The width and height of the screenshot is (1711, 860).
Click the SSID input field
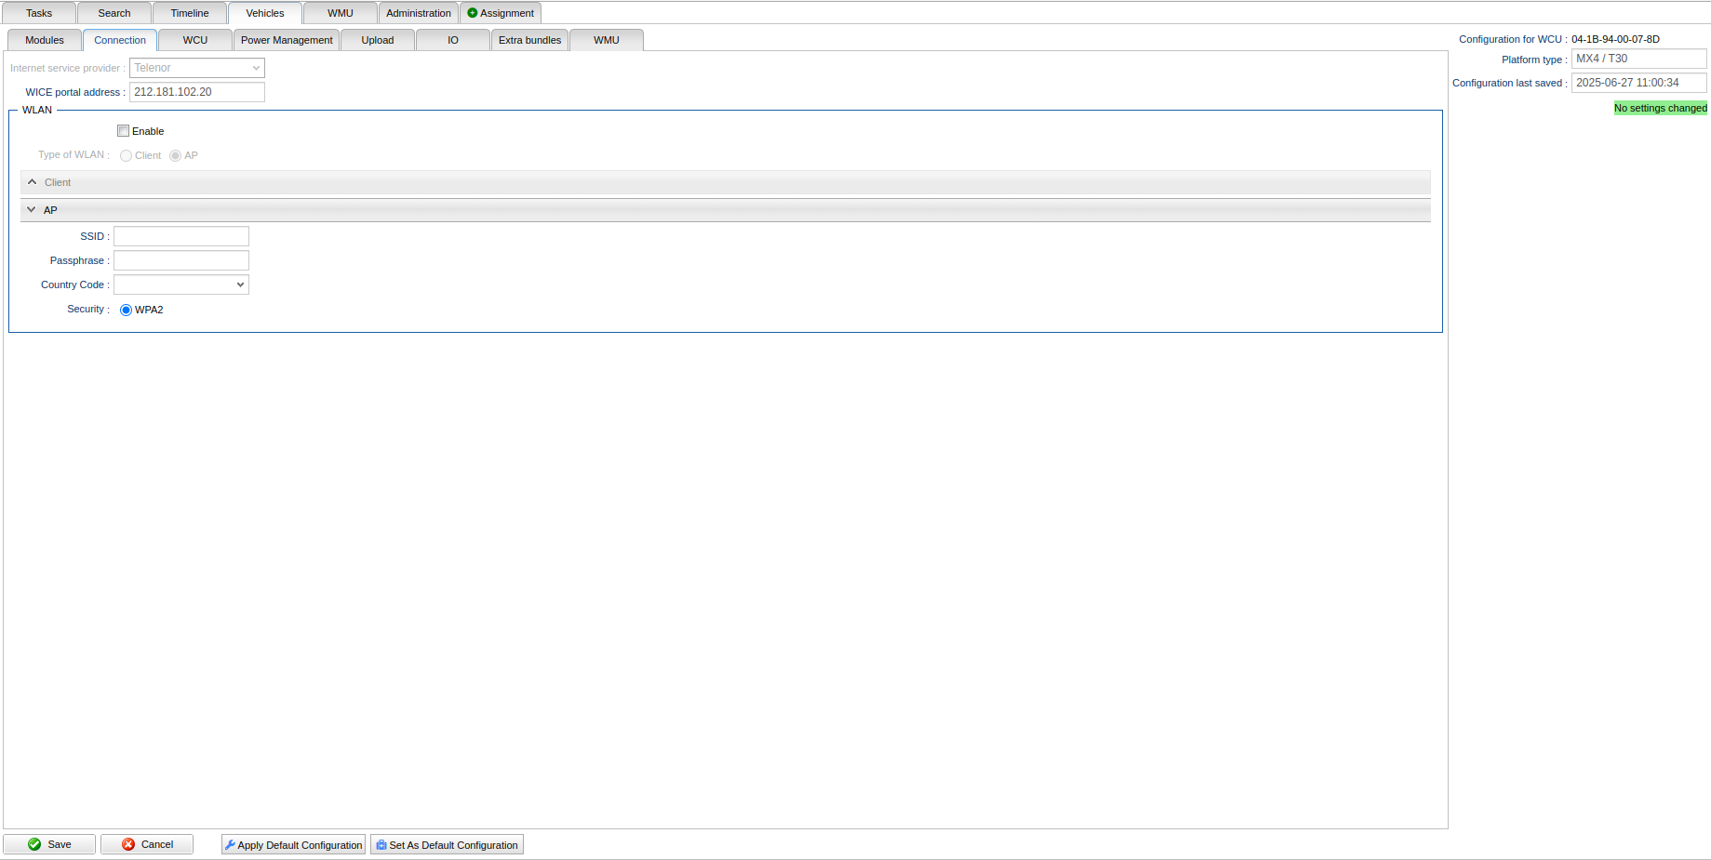(181, 236)
